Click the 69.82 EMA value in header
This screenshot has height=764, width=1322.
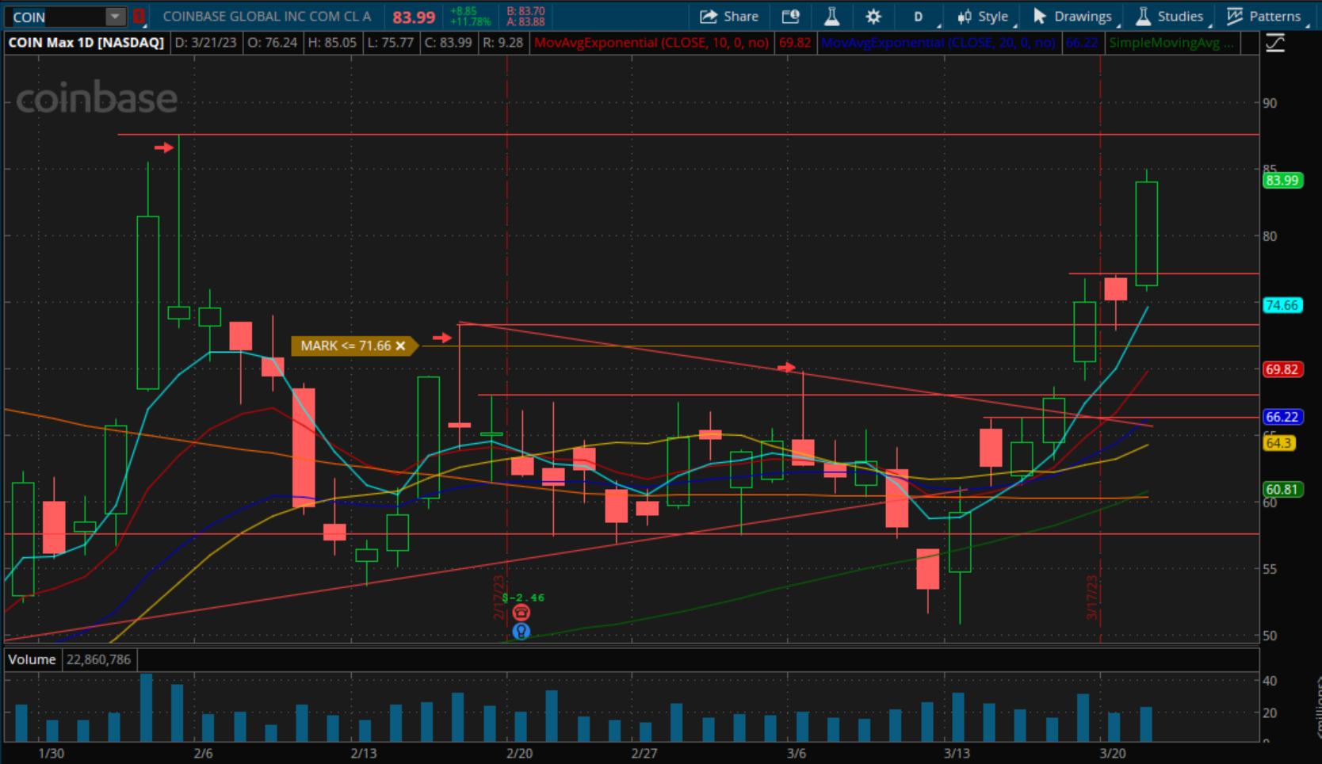pyautogui.click(x=794, y=43)
